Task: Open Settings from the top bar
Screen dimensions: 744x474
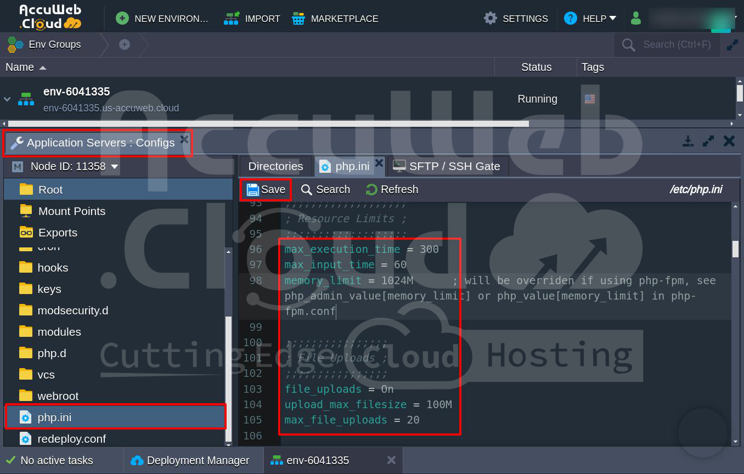Action: (516, 19)
